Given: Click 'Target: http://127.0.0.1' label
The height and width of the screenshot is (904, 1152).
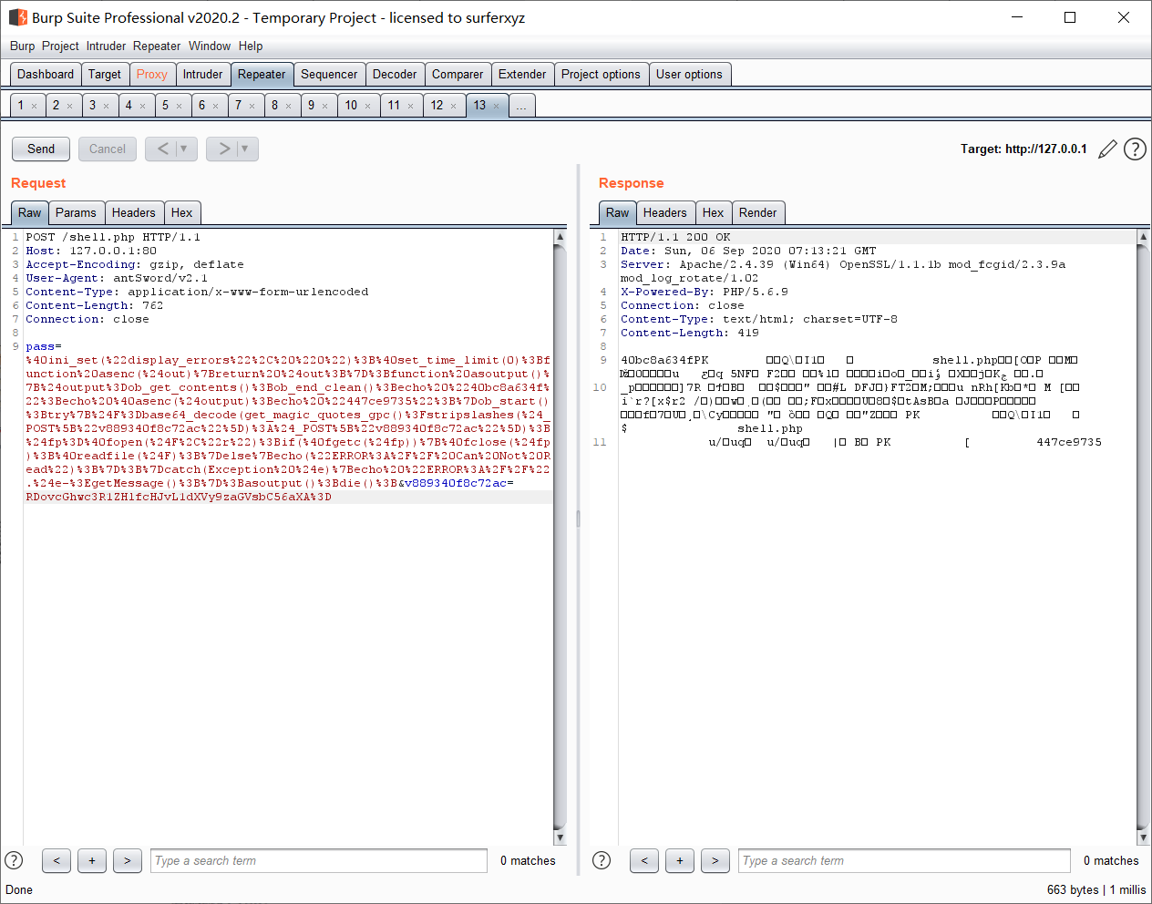Looking at the screenshot, I should tap(1023, 149).
